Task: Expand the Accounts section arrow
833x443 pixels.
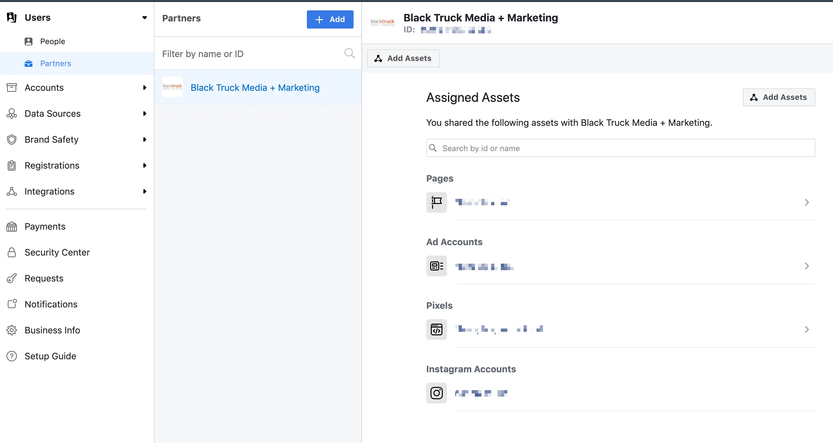Action: pyautogui.click(x=145, y=88)
